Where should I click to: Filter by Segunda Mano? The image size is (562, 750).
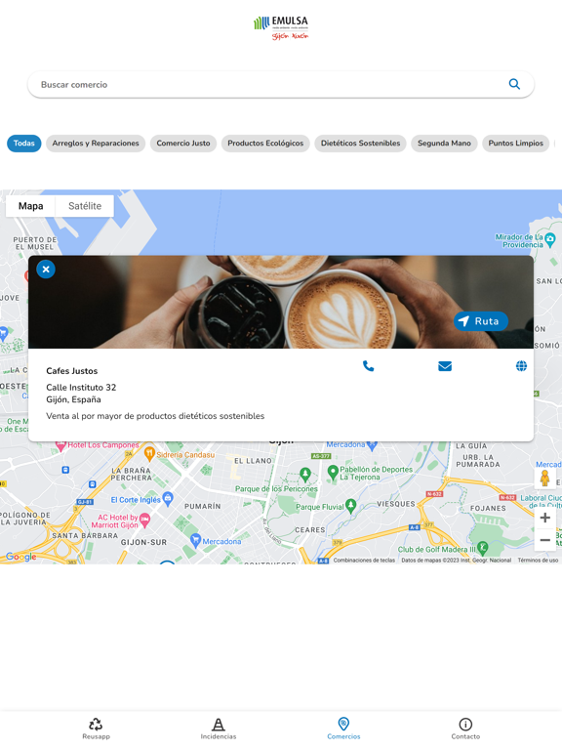(444, 143)
